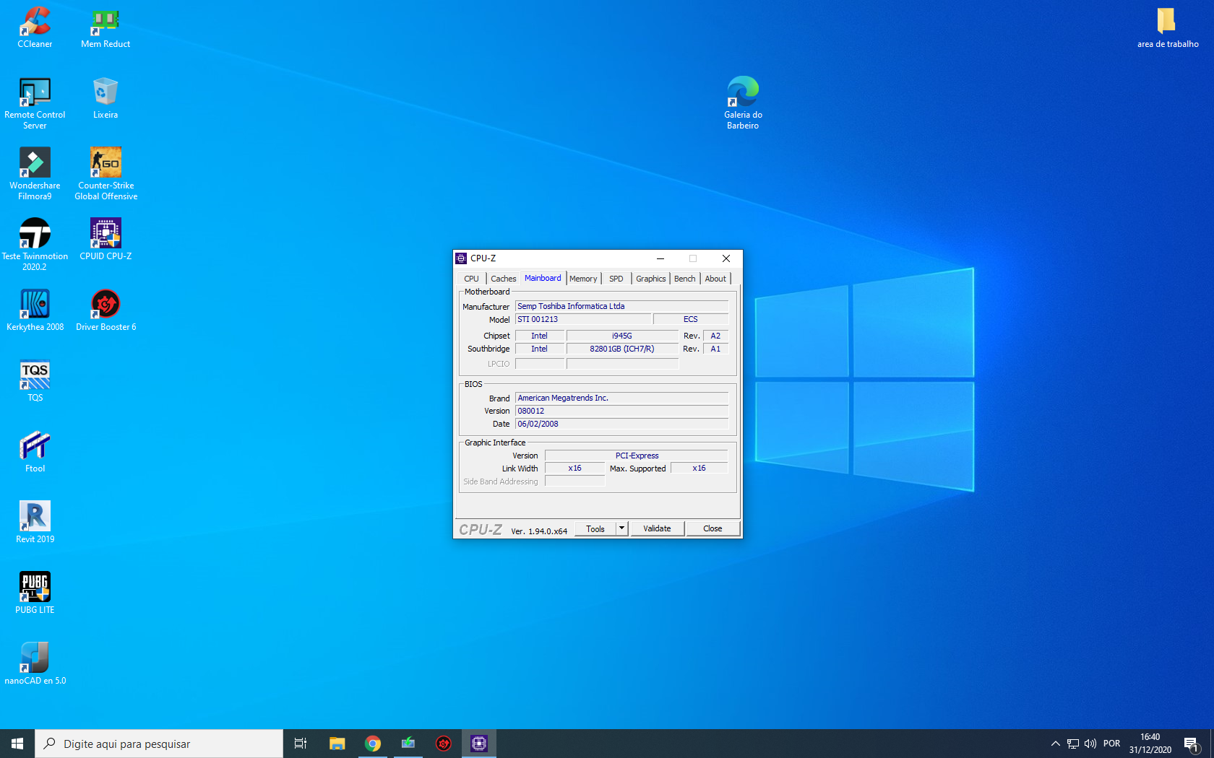Click BIOS Date 06/02/2008 field
Image resolution: width=1214 pixels, height=758 pixels.
(622, 424)
